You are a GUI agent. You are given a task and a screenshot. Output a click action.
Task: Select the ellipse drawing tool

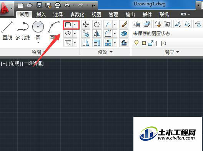[x=68, y=34]
